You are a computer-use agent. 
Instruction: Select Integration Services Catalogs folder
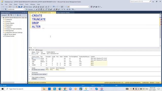[14, 33]
